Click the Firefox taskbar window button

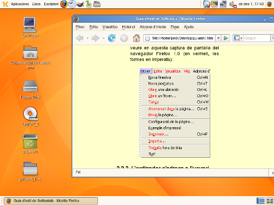(x=51, y=201)
